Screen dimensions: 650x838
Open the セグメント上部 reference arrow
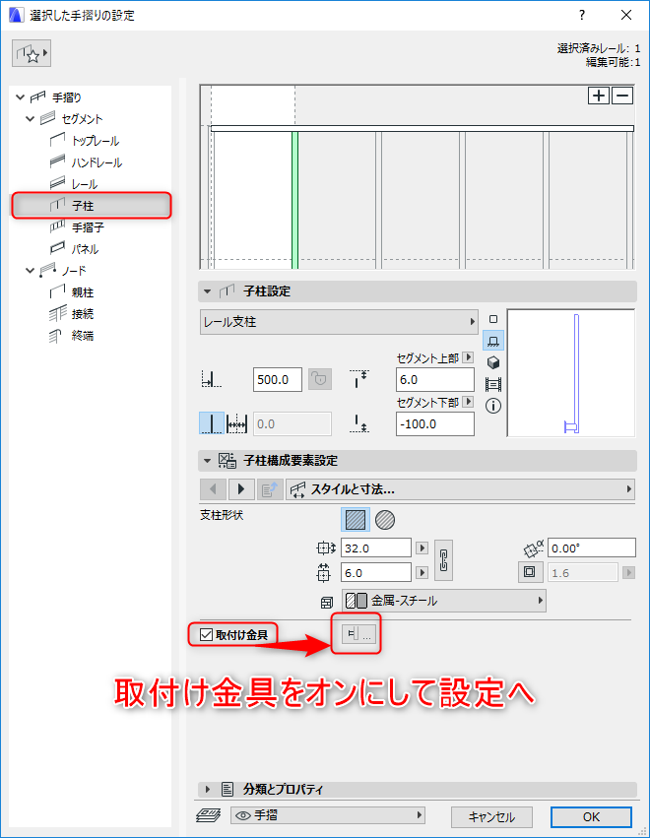(x=468, y=357)
